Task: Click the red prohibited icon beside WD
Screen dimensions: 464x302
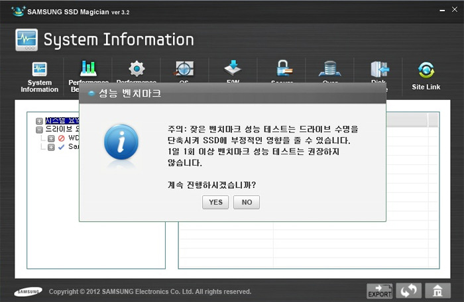Action: point(61,138)
